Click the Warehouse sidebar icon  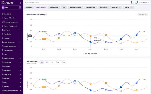[3, 62]
